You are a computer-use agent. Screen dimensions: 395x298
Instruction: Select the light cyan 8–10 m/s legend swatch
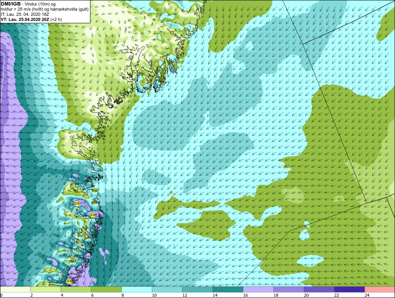click(x=137, y=289)
